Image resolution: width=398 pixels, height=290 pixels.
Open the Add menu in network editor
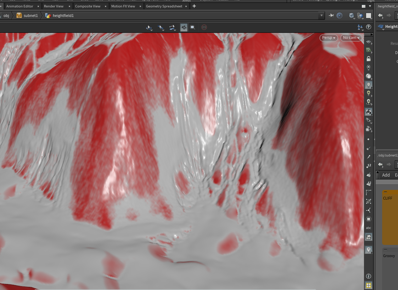pos(386,175)
